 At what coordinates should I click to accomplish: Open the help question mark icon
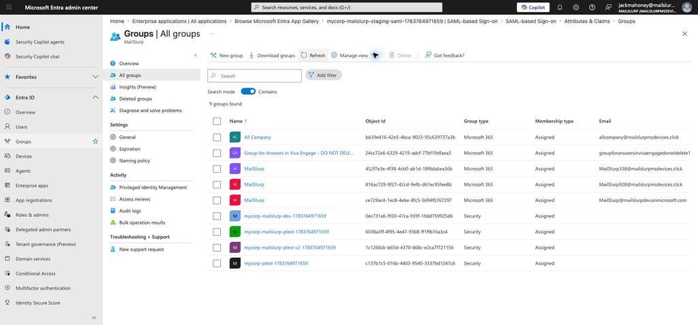point(592,7)
